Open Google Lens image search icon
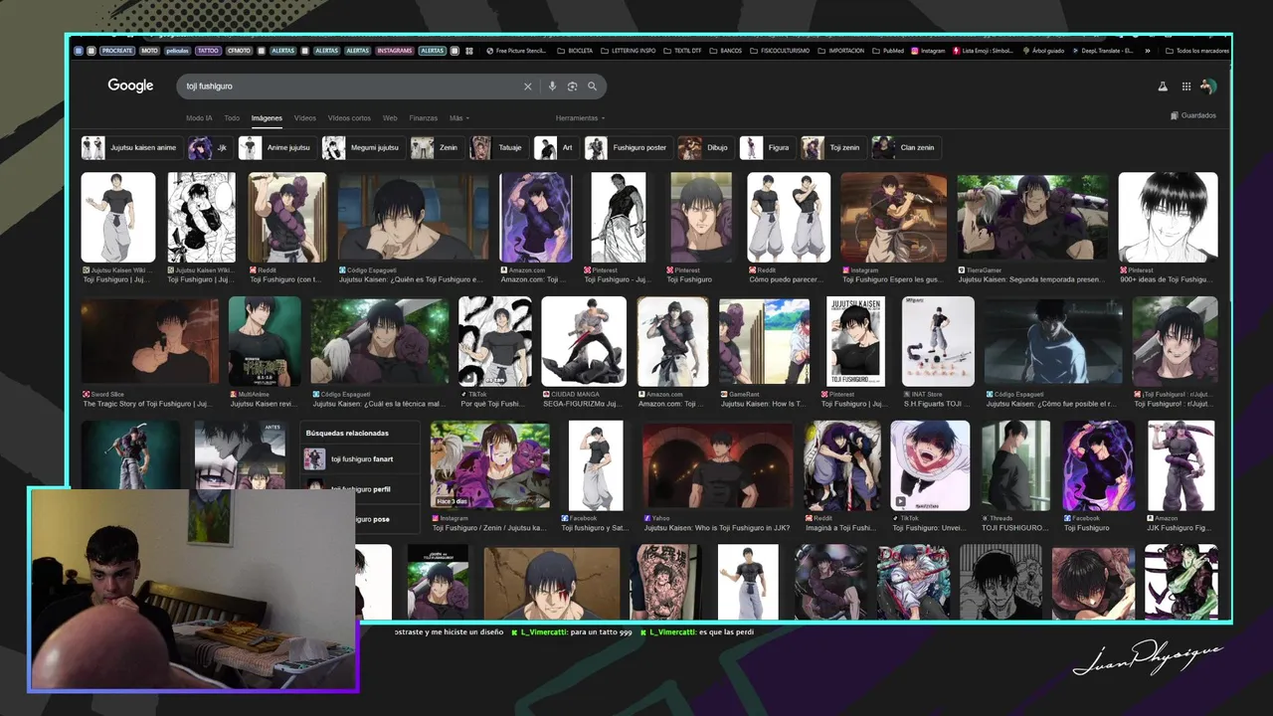The image size is (1273, 716). tap(572, 87)
